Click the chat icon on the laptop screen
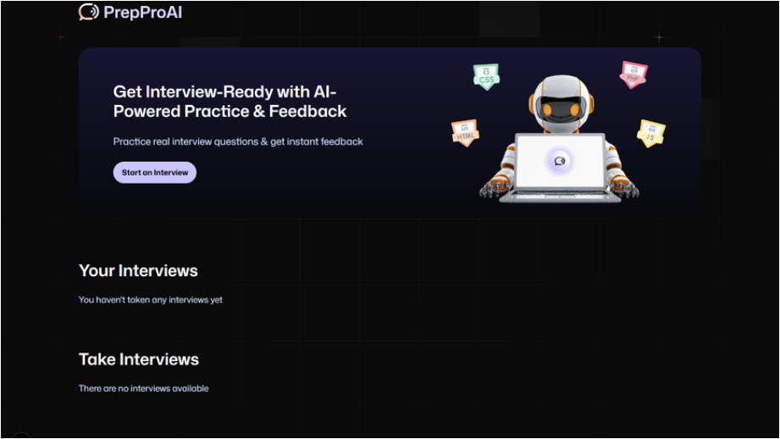 click(559, 161)
